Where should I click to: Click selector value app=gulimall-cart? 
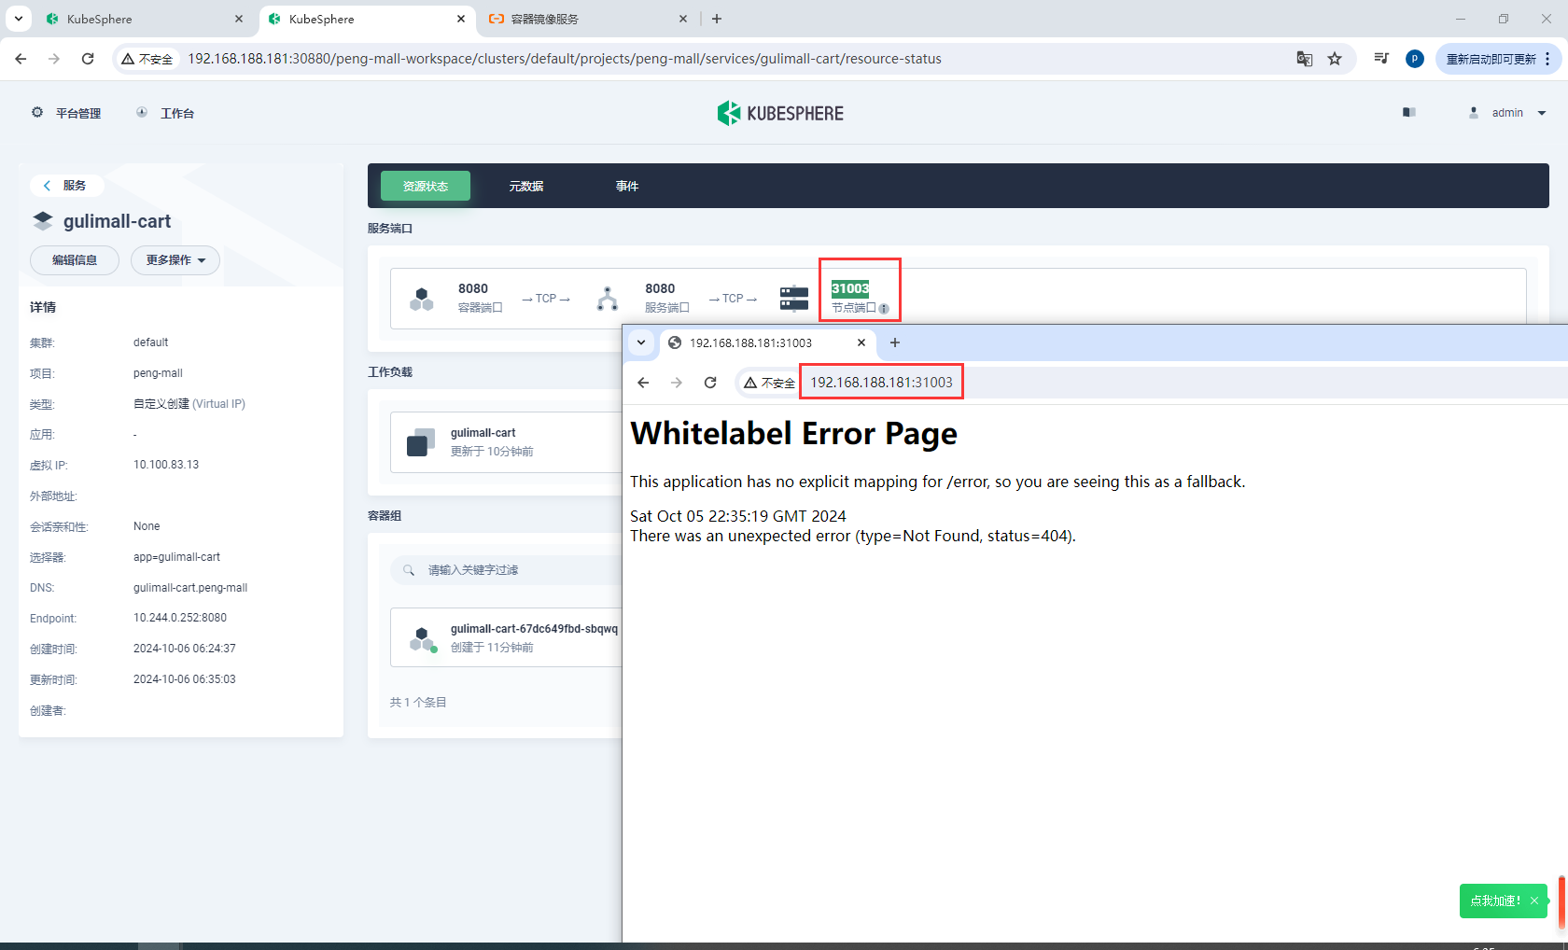coord(177,557)
